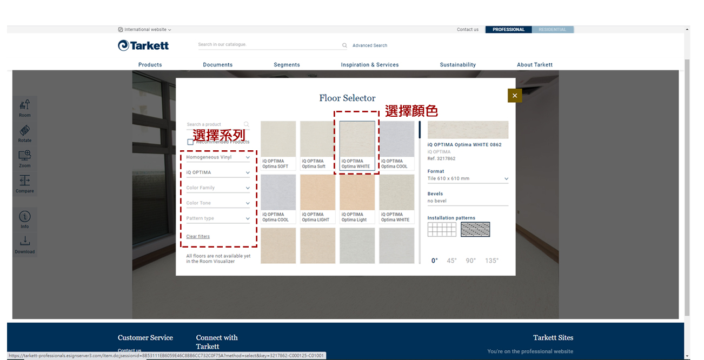
Task: Tick the Recommended Products checkbox
Action: coord(190,142)
